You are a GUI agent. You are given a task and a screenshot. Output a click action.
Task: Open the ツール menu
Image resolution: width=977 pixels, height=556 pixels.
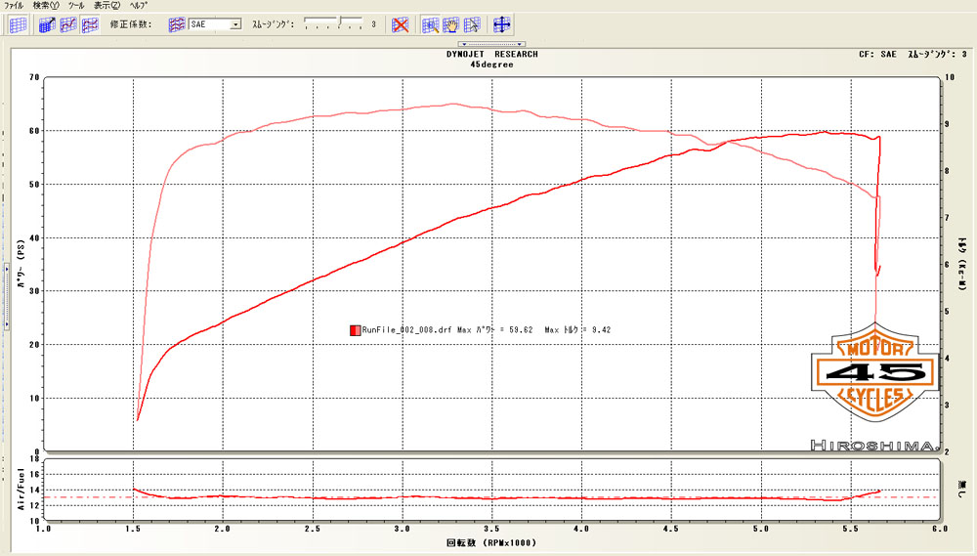pos(76,6)
